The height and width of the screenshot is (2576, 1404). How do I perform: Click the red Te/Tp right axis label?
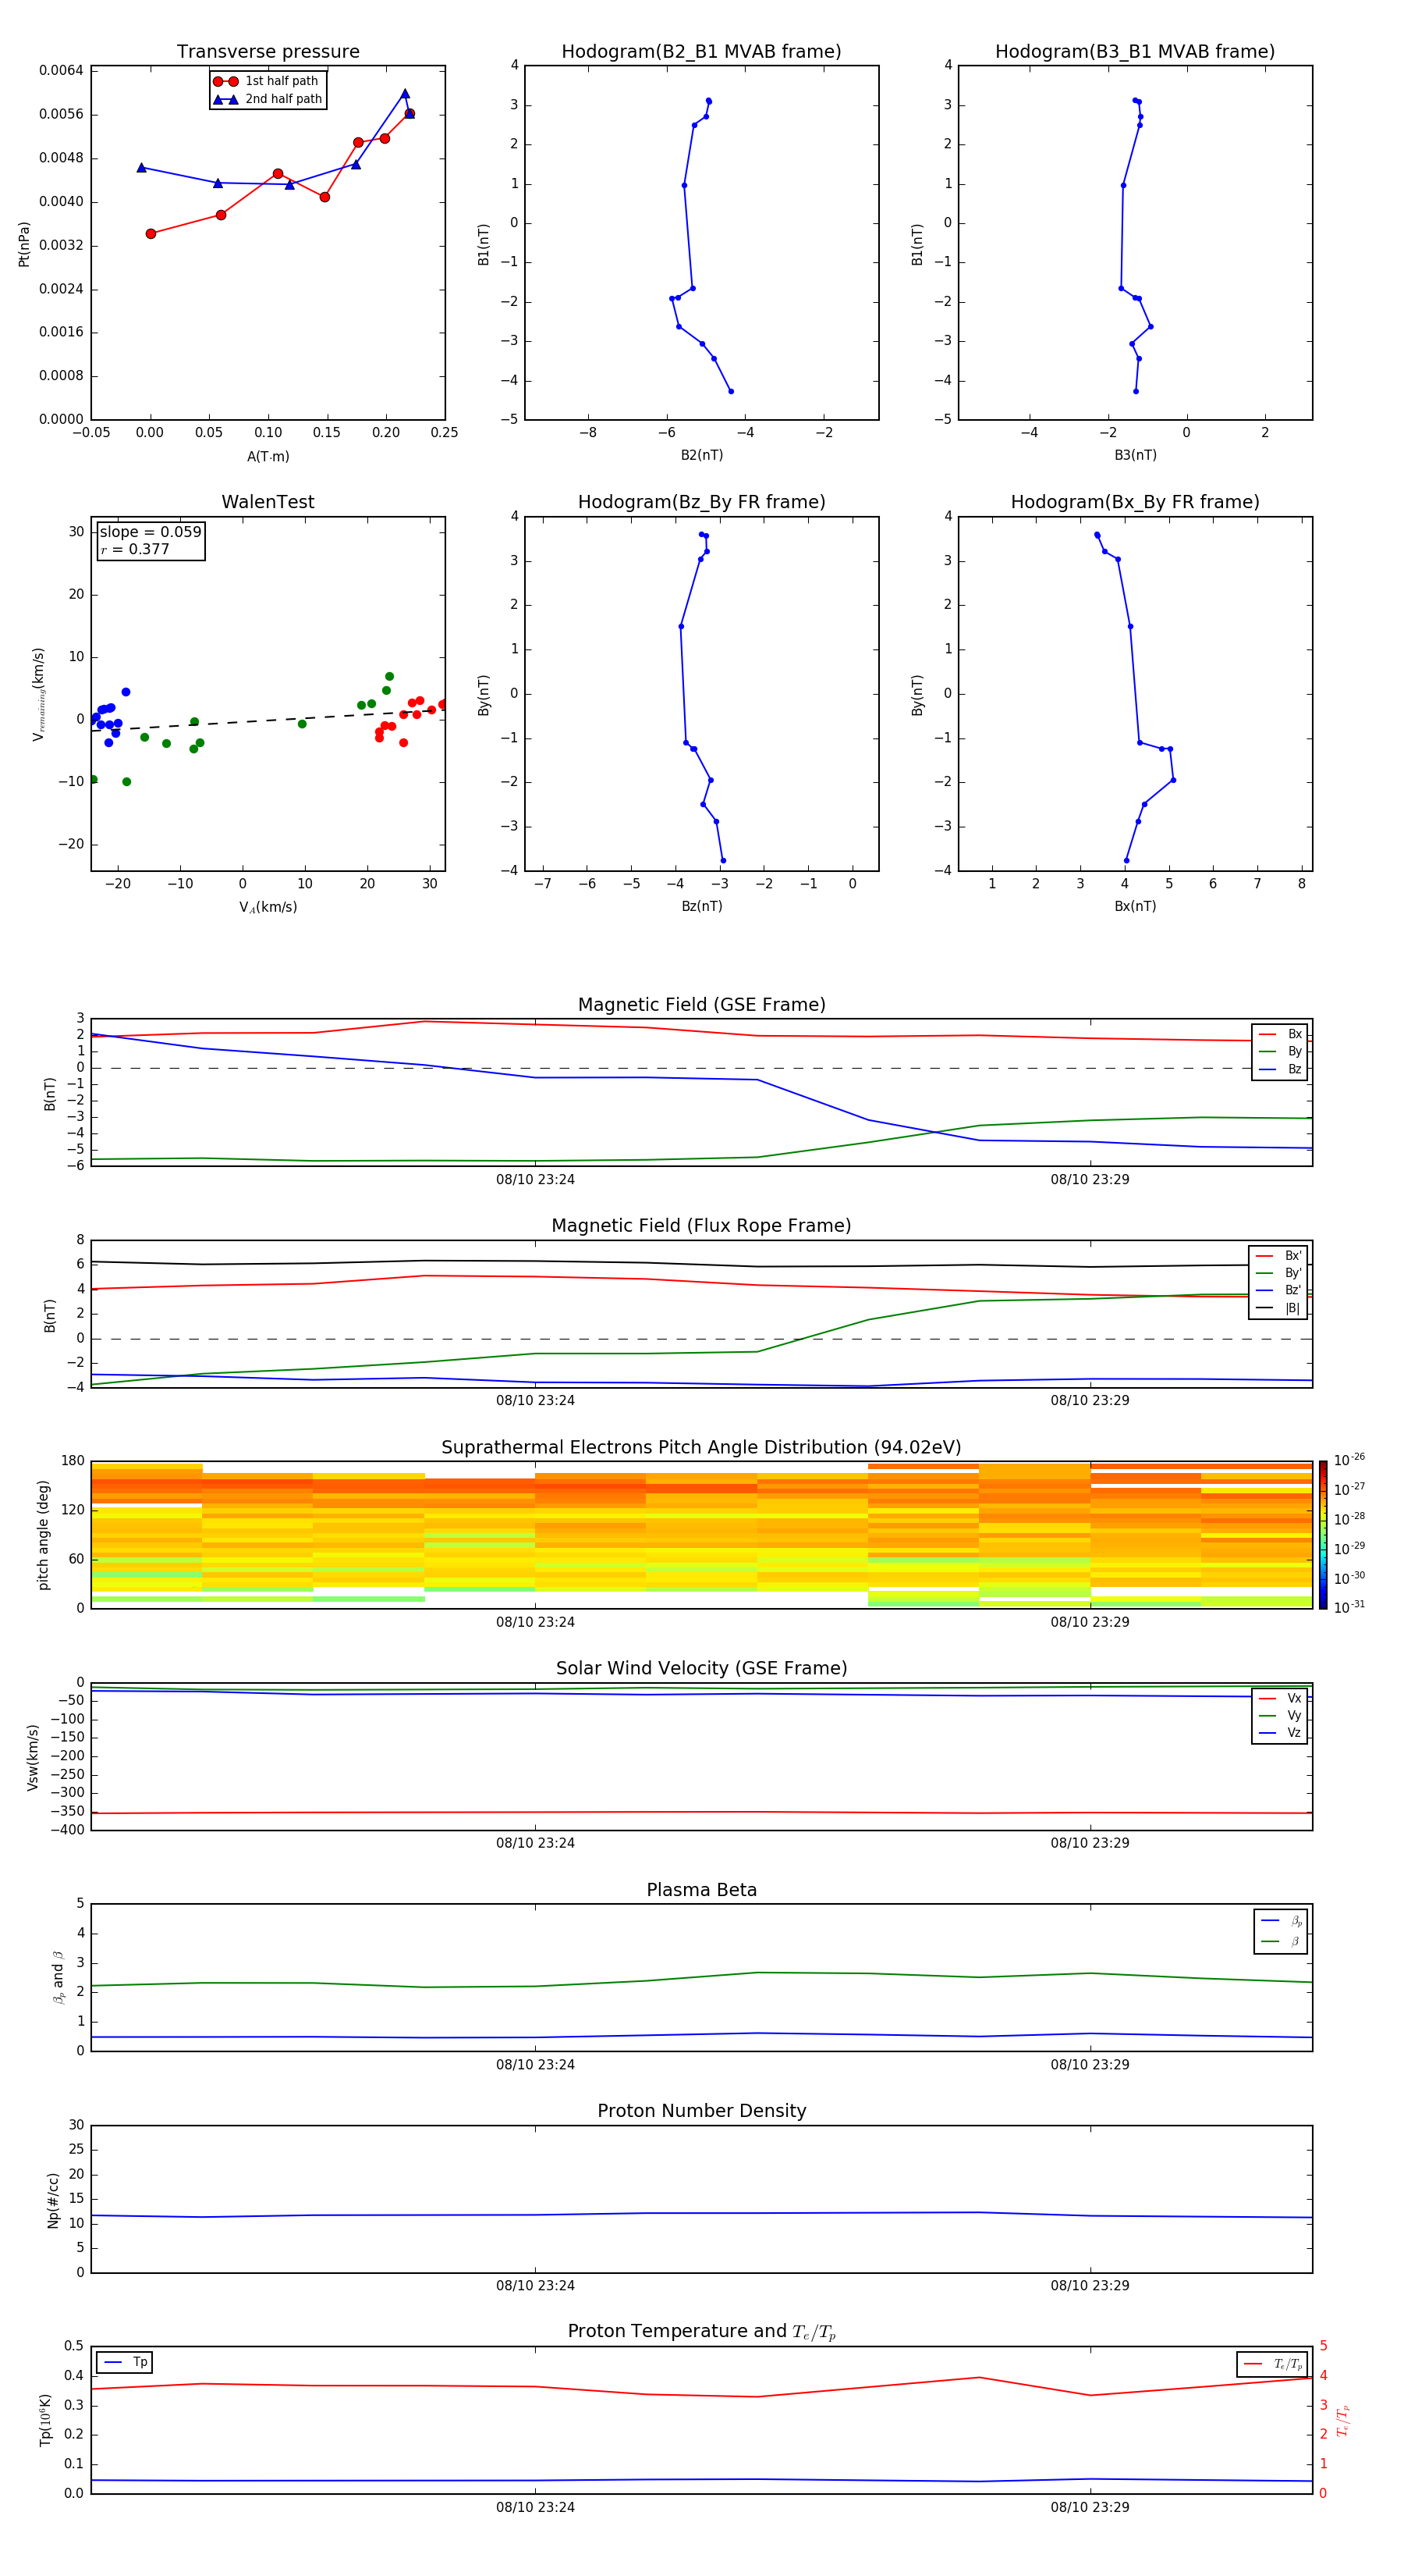click(x=1343, y=2420)
